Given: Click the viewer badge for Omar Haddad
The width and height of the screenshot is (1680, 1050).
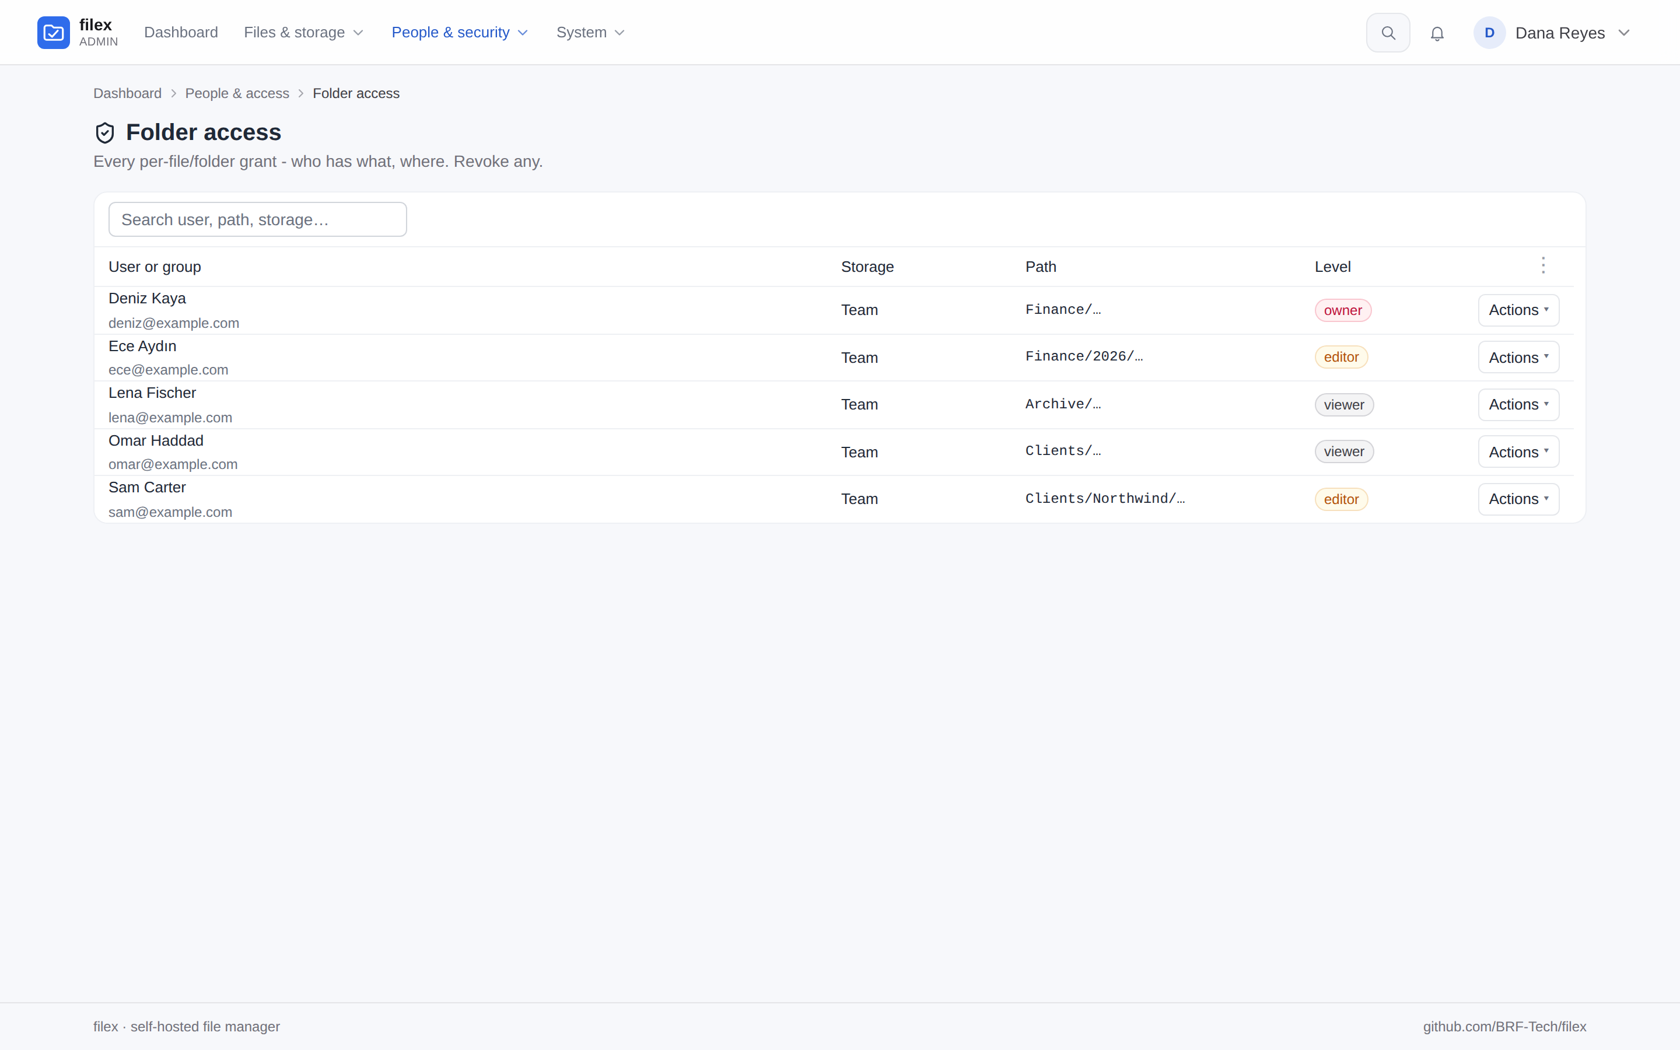Looking at the screenshot, I should point(1344,452).
